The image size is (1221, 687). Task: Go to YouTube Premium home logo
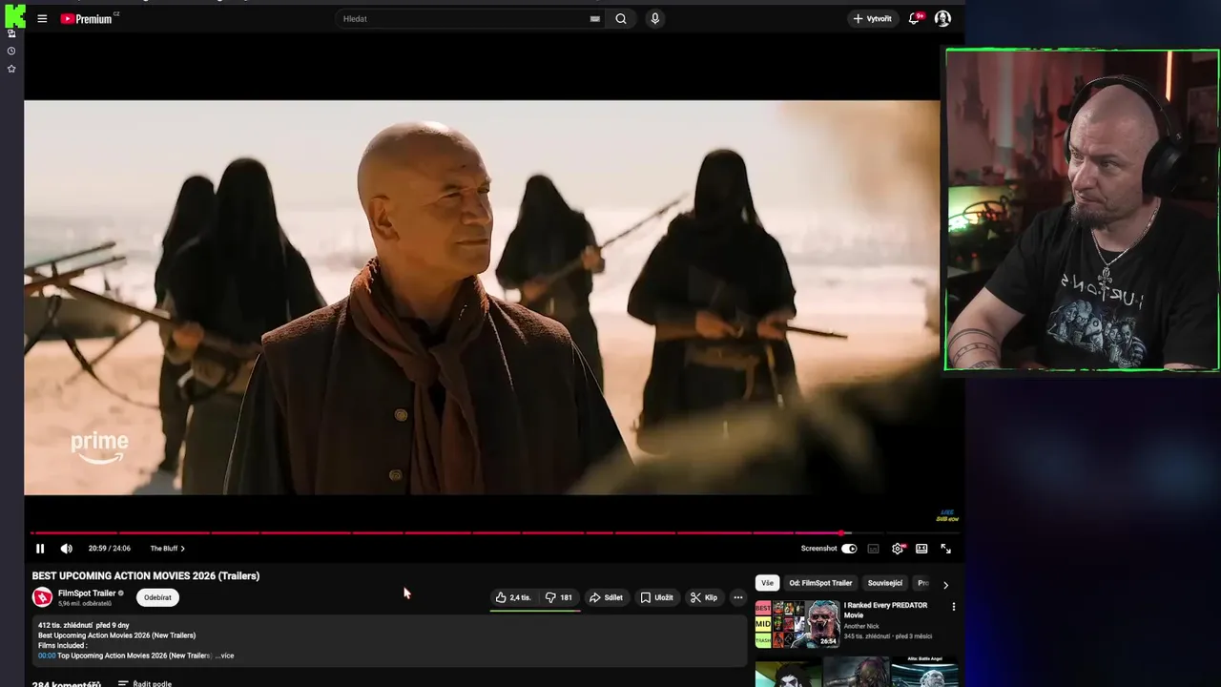pos(89,18)
